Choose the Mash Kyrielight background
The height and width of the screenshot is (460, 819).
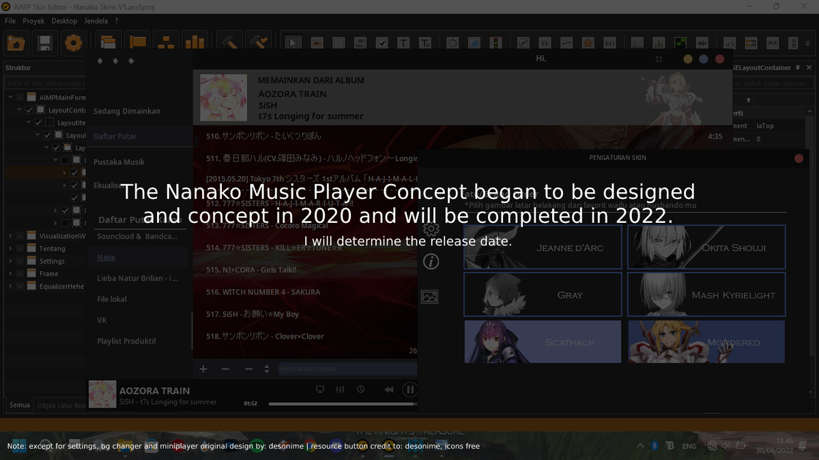click(706, 295)
